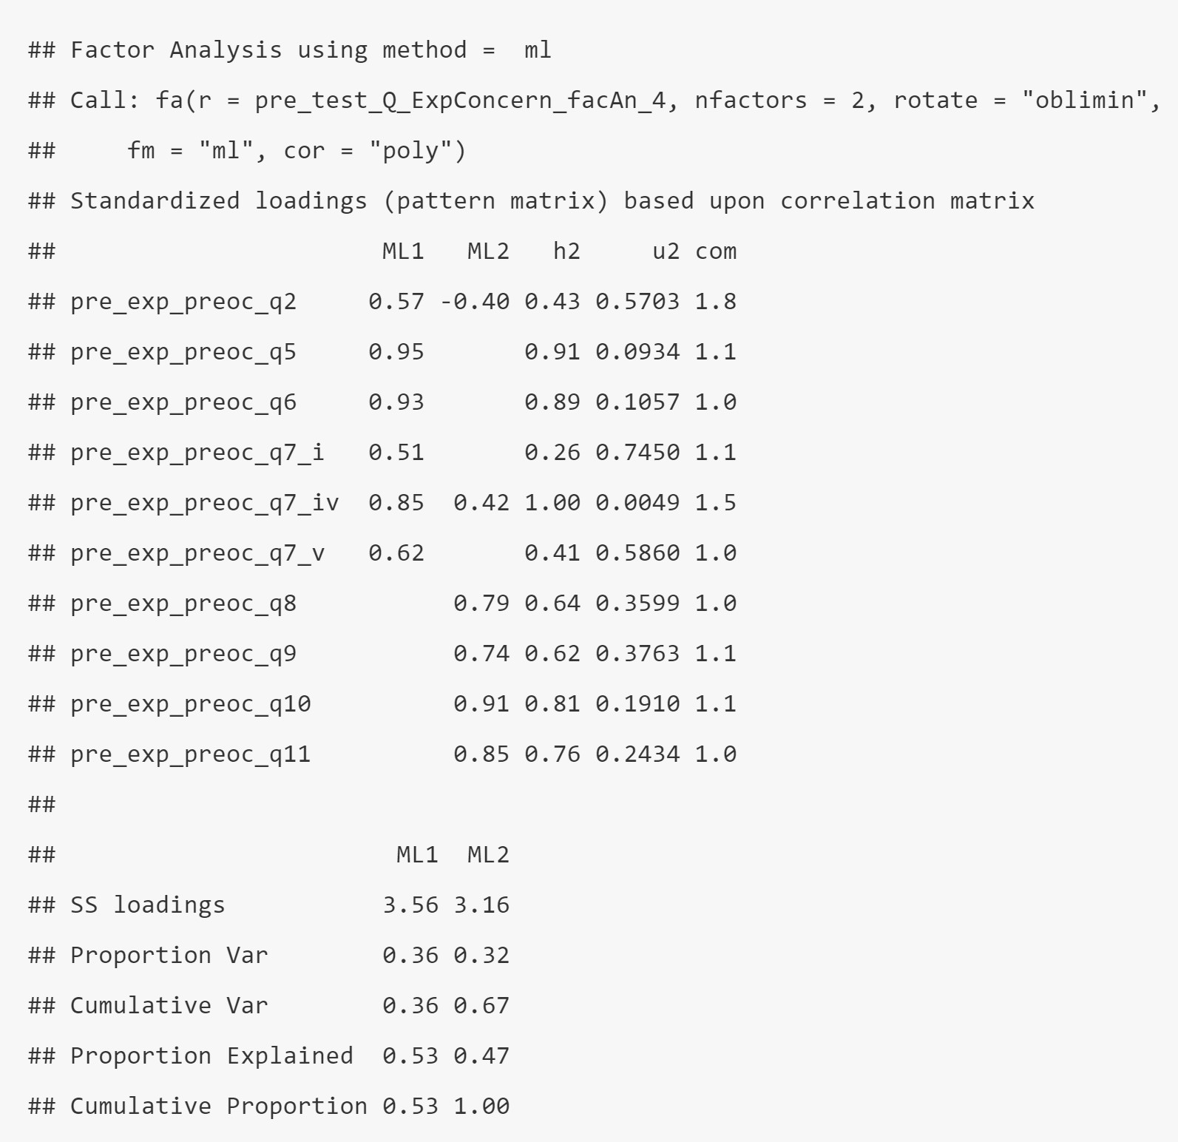Click the com column header
The image size is (1178, 1142).
716,251
